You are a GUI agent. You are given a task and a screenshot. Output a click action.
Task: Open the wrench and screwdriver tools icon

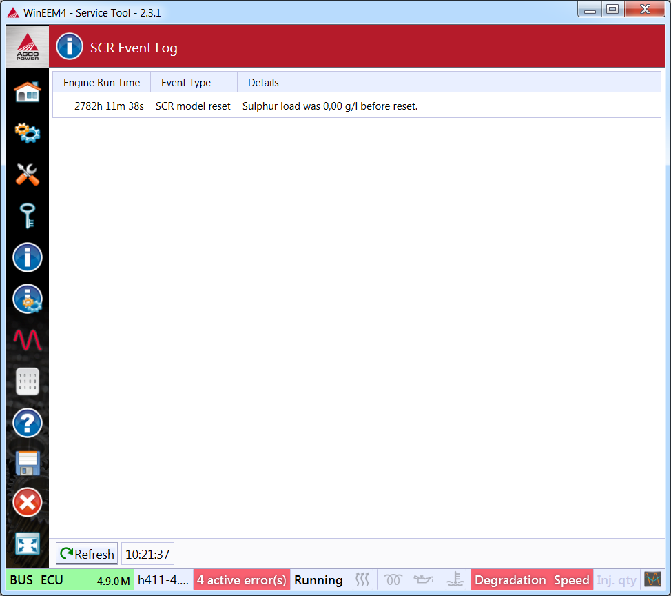point(28,175)
